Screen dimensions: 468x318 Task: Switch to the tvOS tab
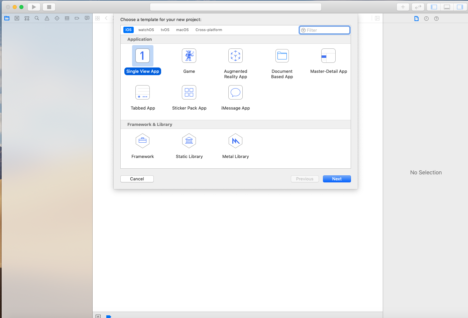165,30
